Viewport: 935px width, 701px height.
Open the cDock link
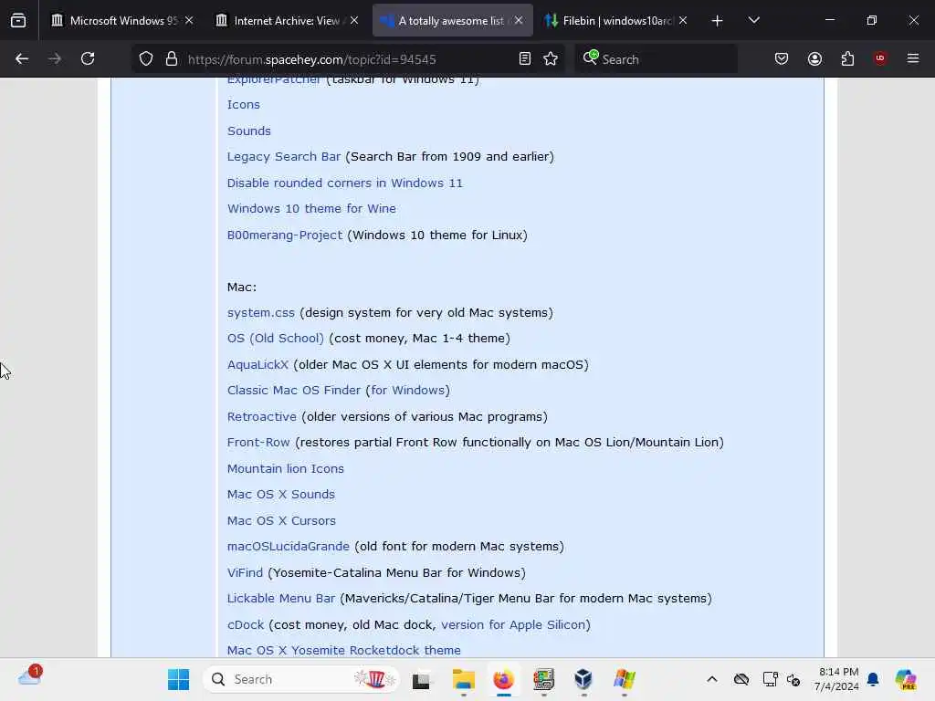tap(245, 624)
